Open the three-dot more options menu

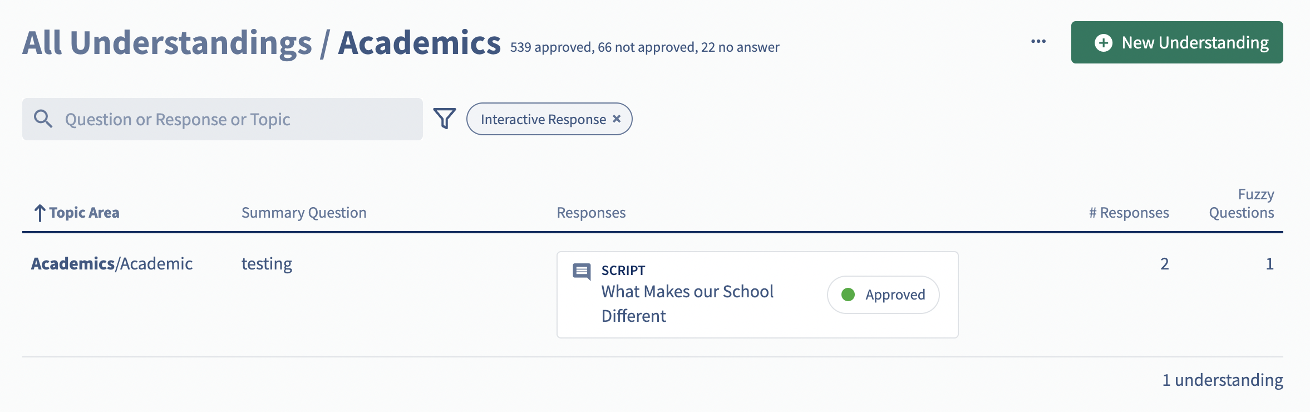[x=1038, y=42]
